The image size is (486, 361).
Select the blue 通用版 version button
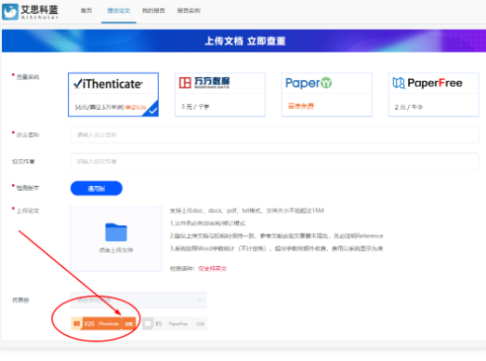97,189
